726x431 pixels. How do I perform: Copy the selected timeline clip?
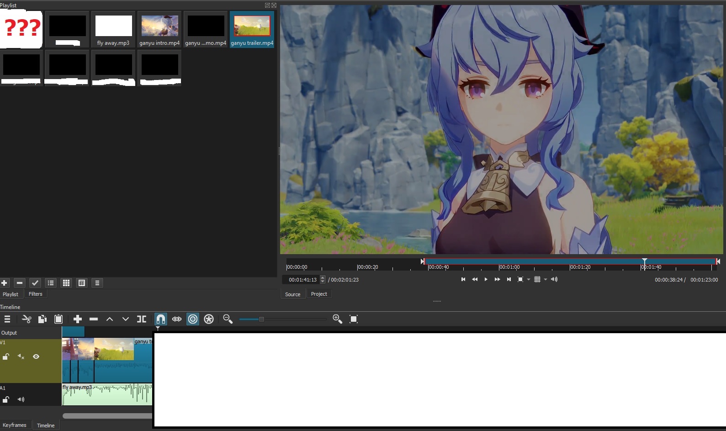coord(42,319)
